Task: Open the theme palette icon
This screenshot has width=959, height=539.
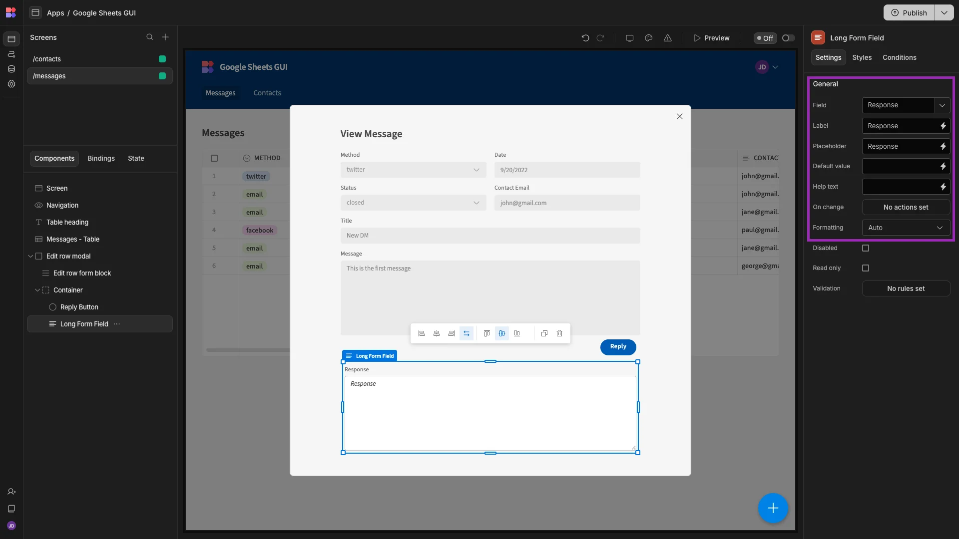Action: coord(648,38)
